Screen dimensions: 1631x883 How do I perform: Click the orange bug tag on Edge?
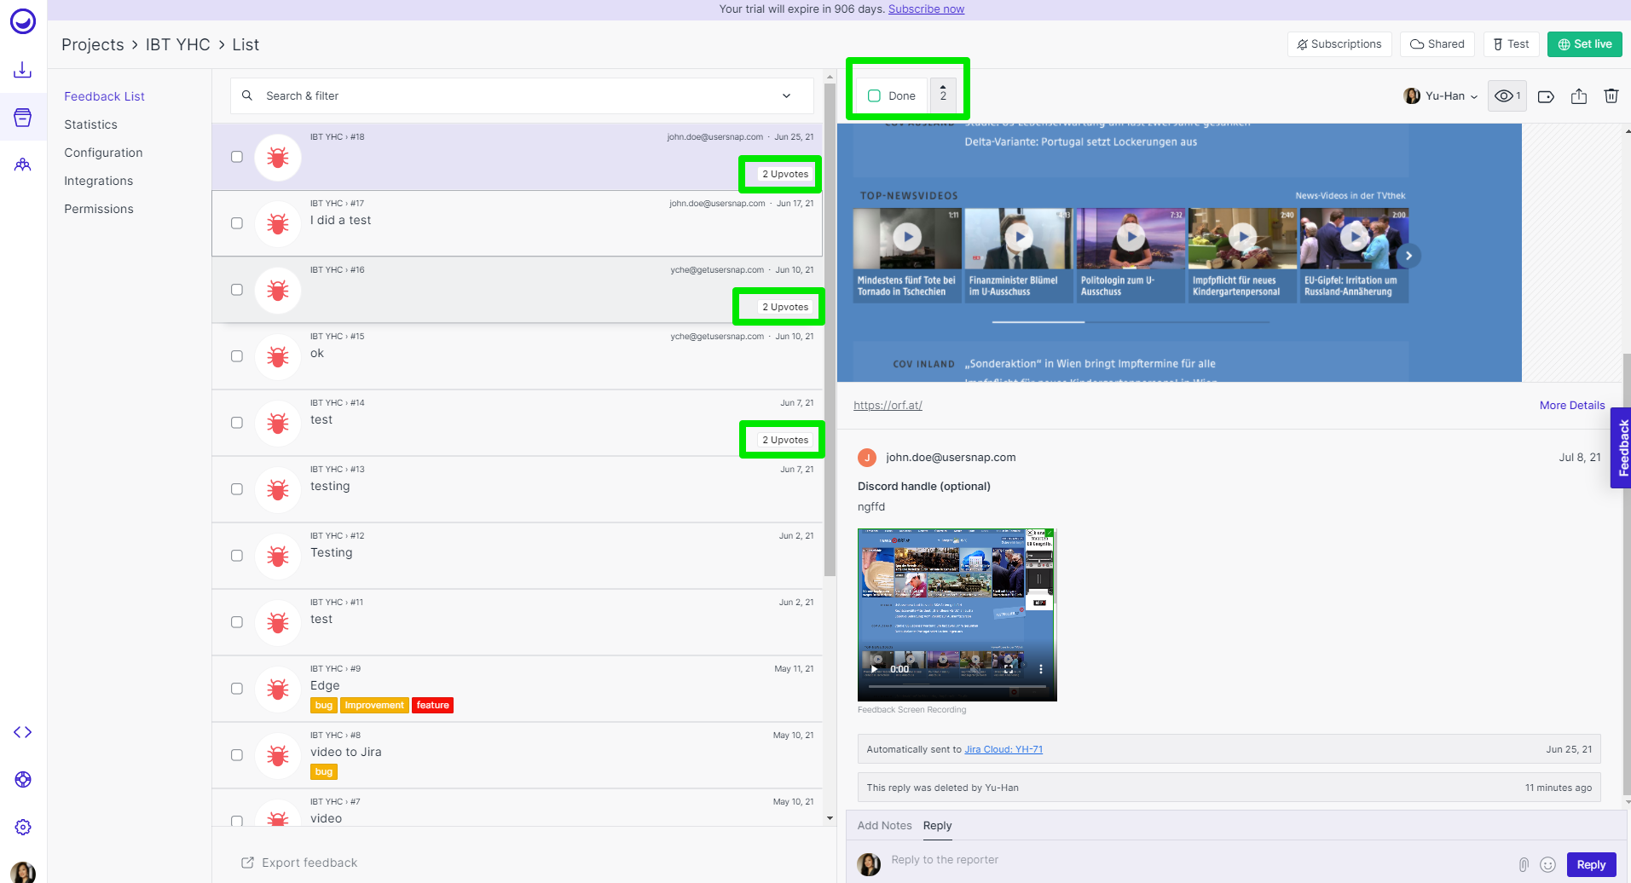point(324,706)
